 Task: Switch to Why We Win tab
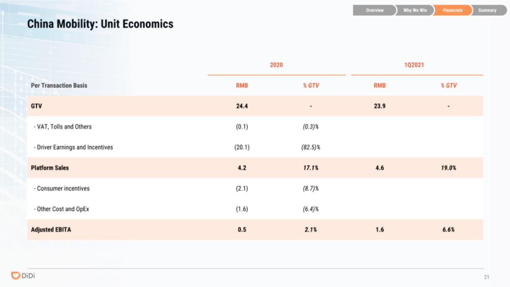pos(415,10)
